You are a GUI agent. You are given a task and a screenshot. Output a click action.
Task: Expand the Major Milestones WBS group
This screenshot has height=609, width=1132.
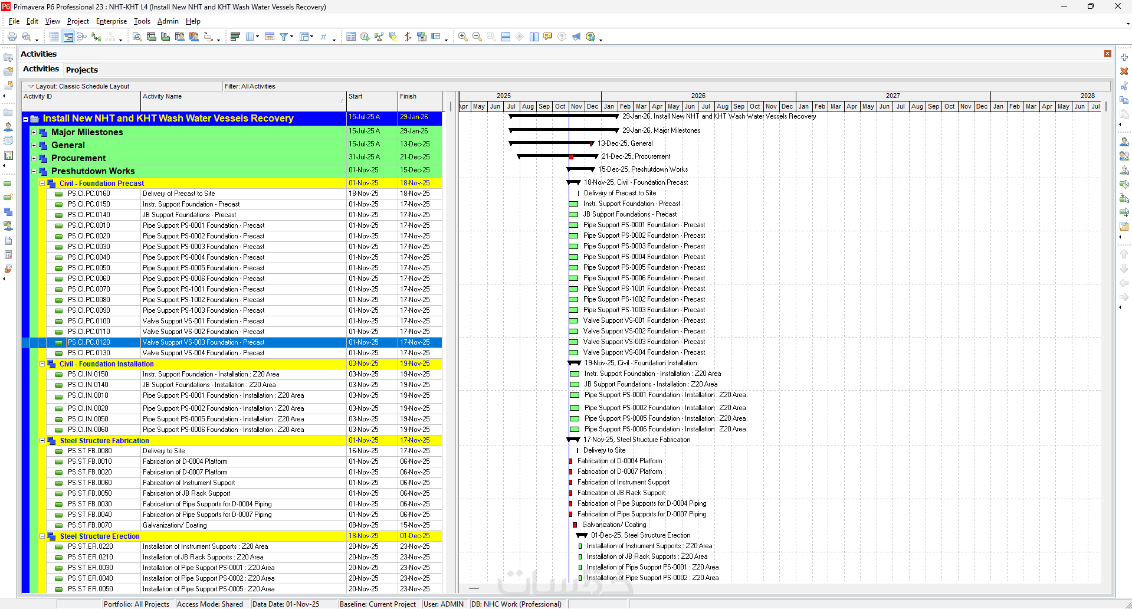click(x=34, y=132)
